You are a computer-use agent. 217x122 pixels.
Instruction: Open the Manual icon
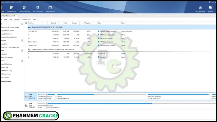pyautogui.click(x=210, y=9)
